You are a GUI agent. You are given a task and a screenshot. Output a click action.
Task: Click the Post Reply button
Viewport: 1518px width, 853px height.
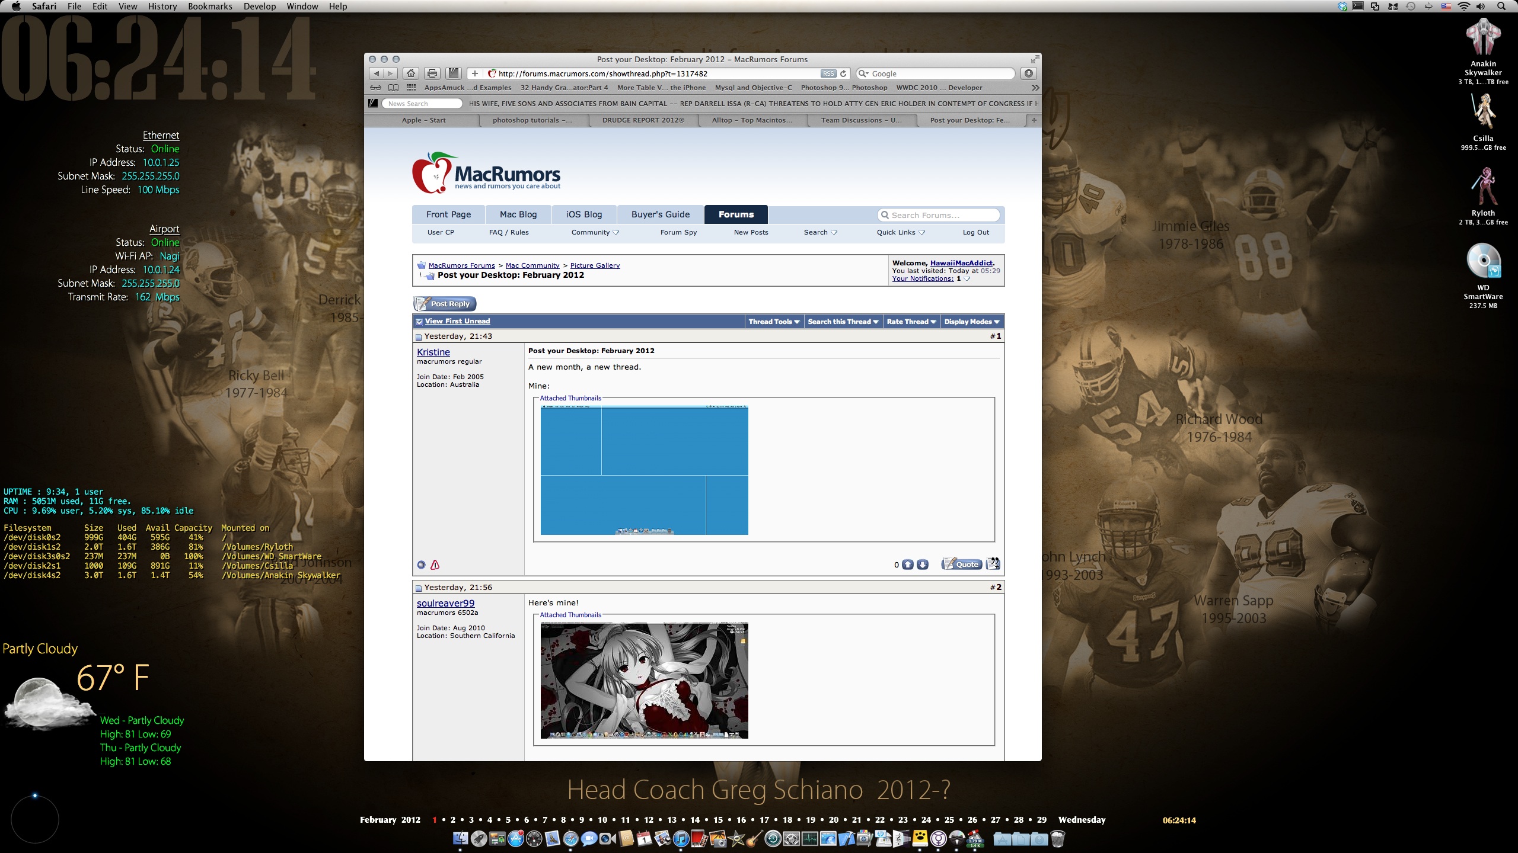click(x=445, y=304)
